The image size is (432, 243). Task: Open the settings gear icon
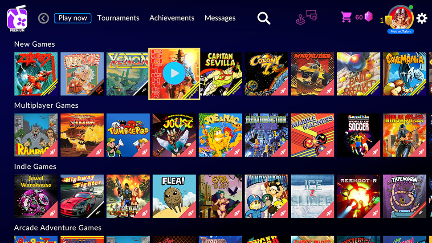(x=421, y=18)
